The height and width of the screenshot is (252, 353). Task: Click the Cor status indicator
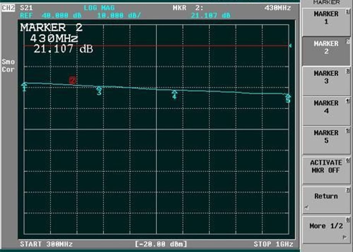(x=8, y=69)
